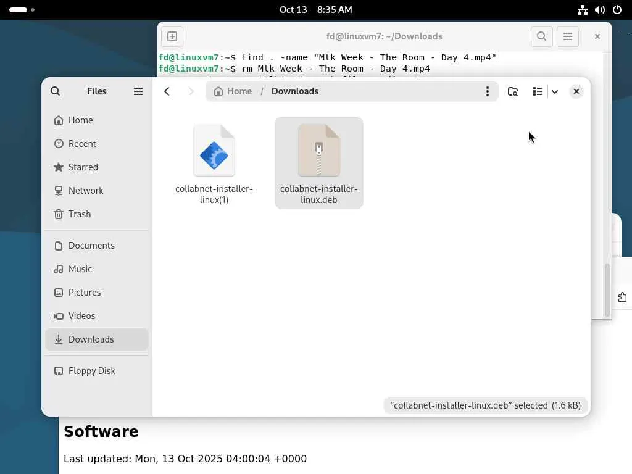Go back with the left arrow button

click(x=167, y=91)
